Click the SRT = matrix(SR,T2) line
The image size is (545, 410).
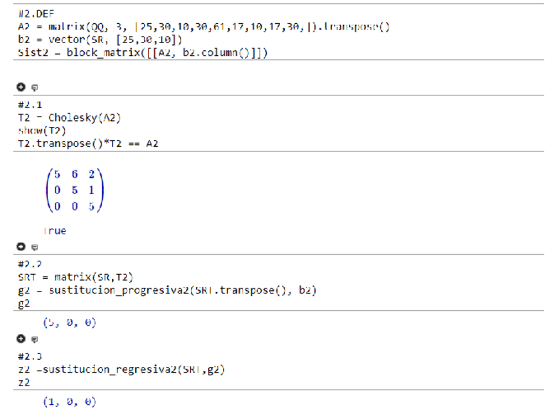point(76,277)
